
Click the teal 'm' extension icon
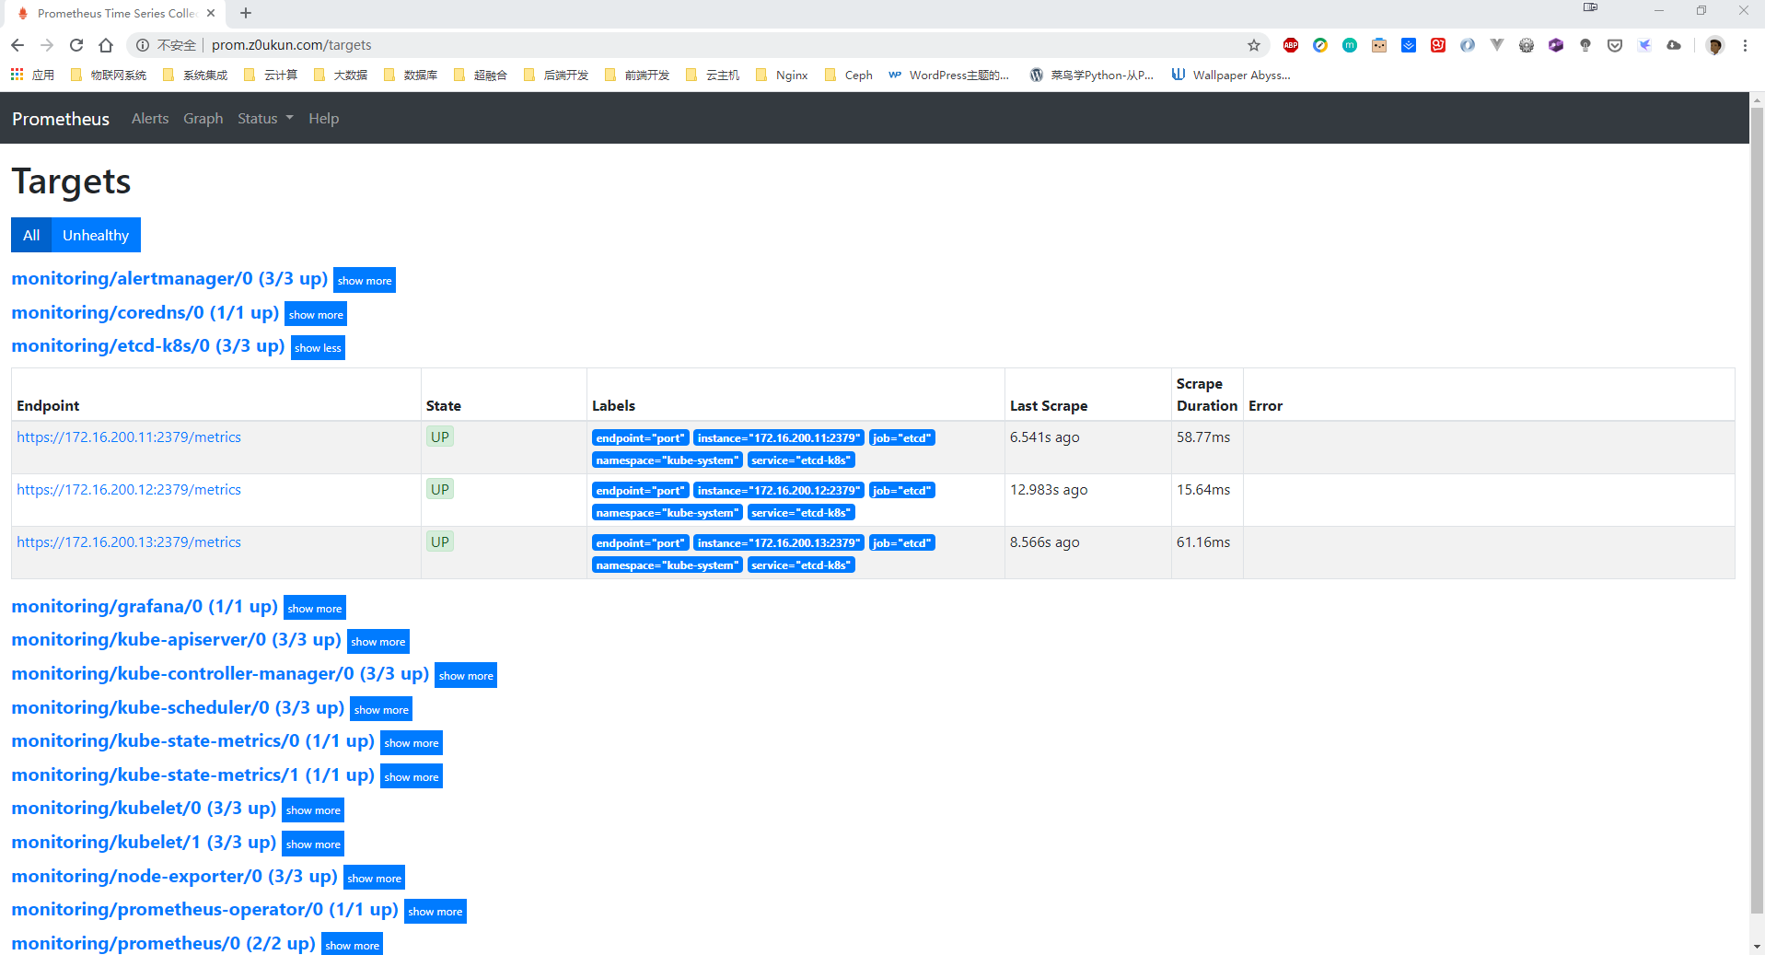click(1350, 45)
